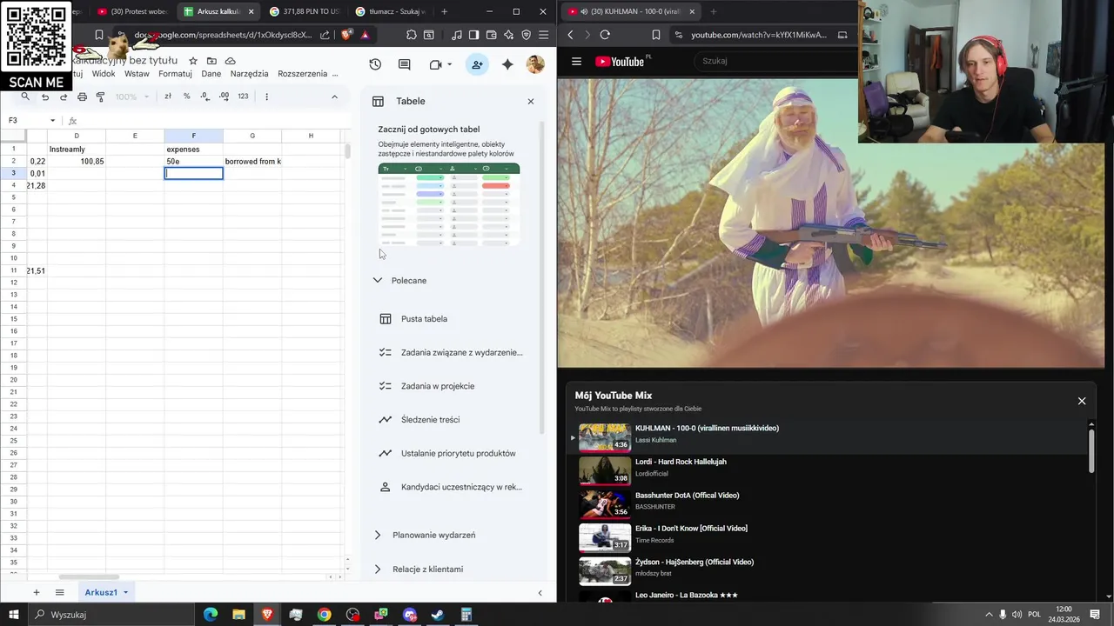Viewport: 1114px width, 626px height.
Task: Open the Arkusz1 tab dropdown arrow
Action: pos(125,593)
